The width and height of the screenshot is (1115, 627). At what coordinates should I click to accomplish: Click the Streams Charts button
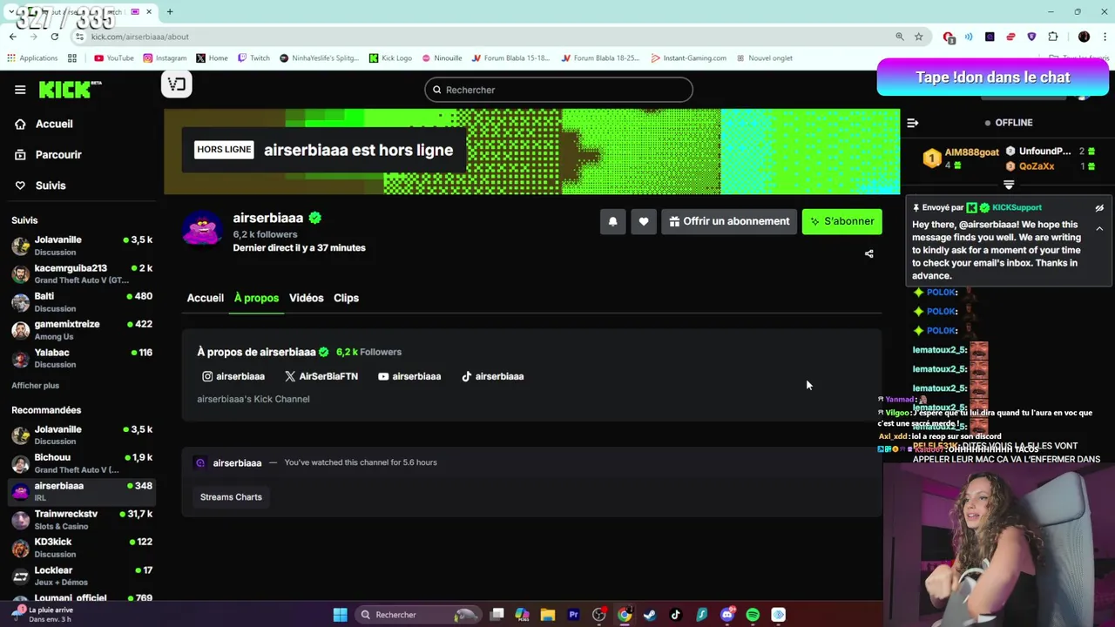click(x=231, y=497)
